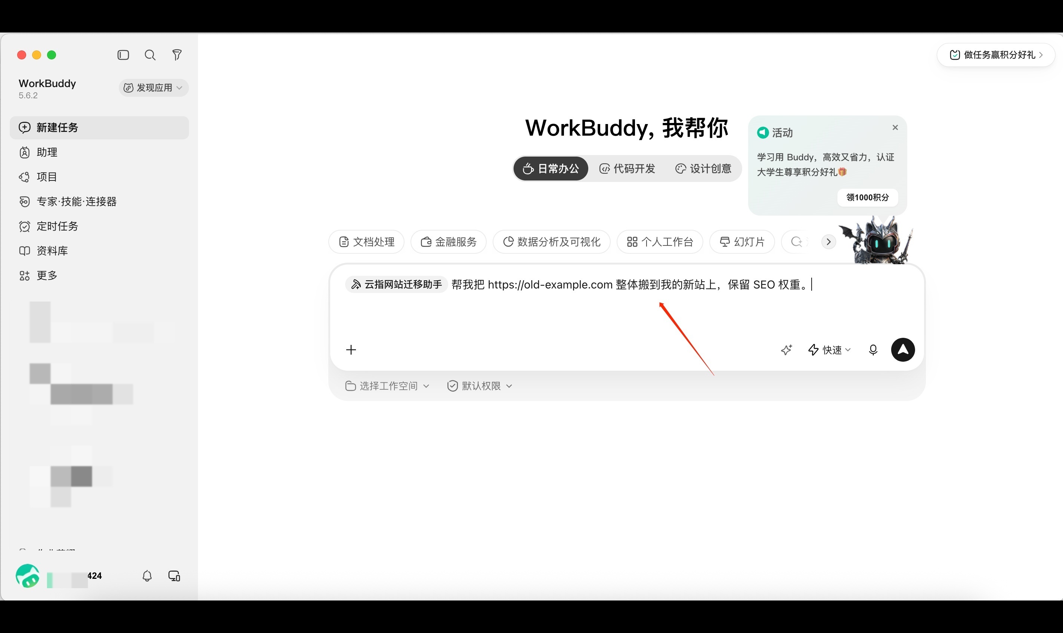Screen dimensions: 1063x633
Task: Select the 数据分析及可视化 chip
Action: click(552, 242)
